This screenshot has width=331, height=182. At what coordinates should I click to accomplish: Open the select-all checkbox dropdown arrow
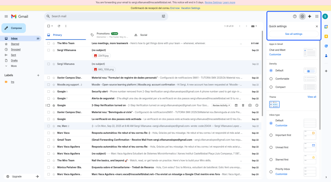click(x=52, y=26)
